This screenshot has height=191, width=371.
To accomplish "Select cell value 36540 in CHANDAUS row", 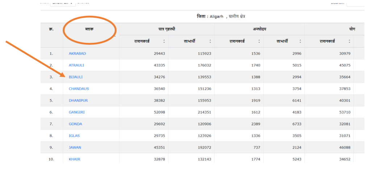I will tap(159, 89).
